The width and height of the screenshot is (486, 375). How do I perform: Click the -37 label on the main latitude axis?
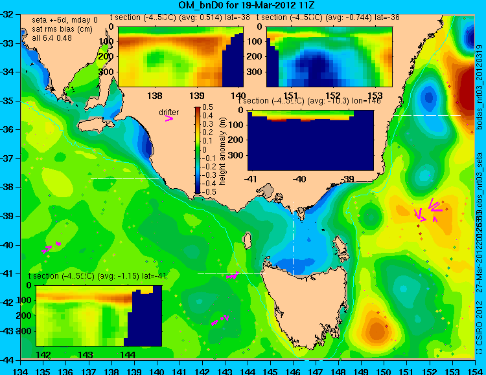click(x=7, y=158)
